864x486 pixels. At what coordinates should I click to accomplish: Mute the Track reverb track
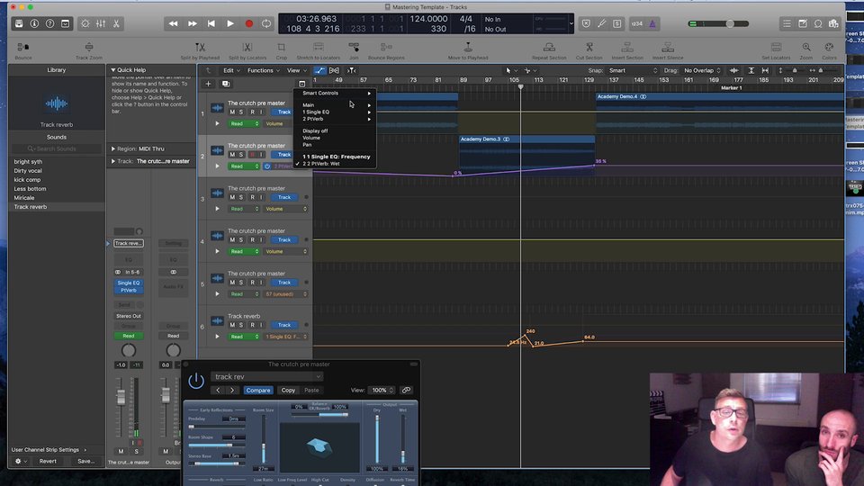pyautogui.click(x=232, y=325)
